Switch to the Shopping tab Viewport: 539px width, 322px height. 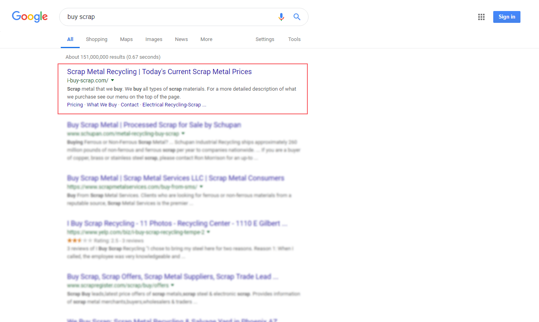[x=97, y=39]
